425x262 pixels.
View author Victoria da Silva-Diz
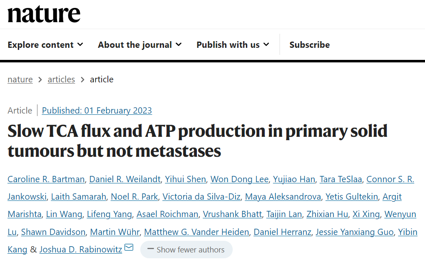coord(201,197)
